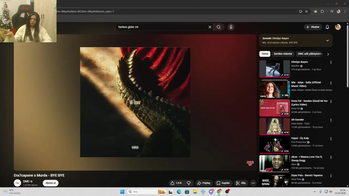Select the Tümü filter chip
Screen dimensions: 349x196
[265, 54]
